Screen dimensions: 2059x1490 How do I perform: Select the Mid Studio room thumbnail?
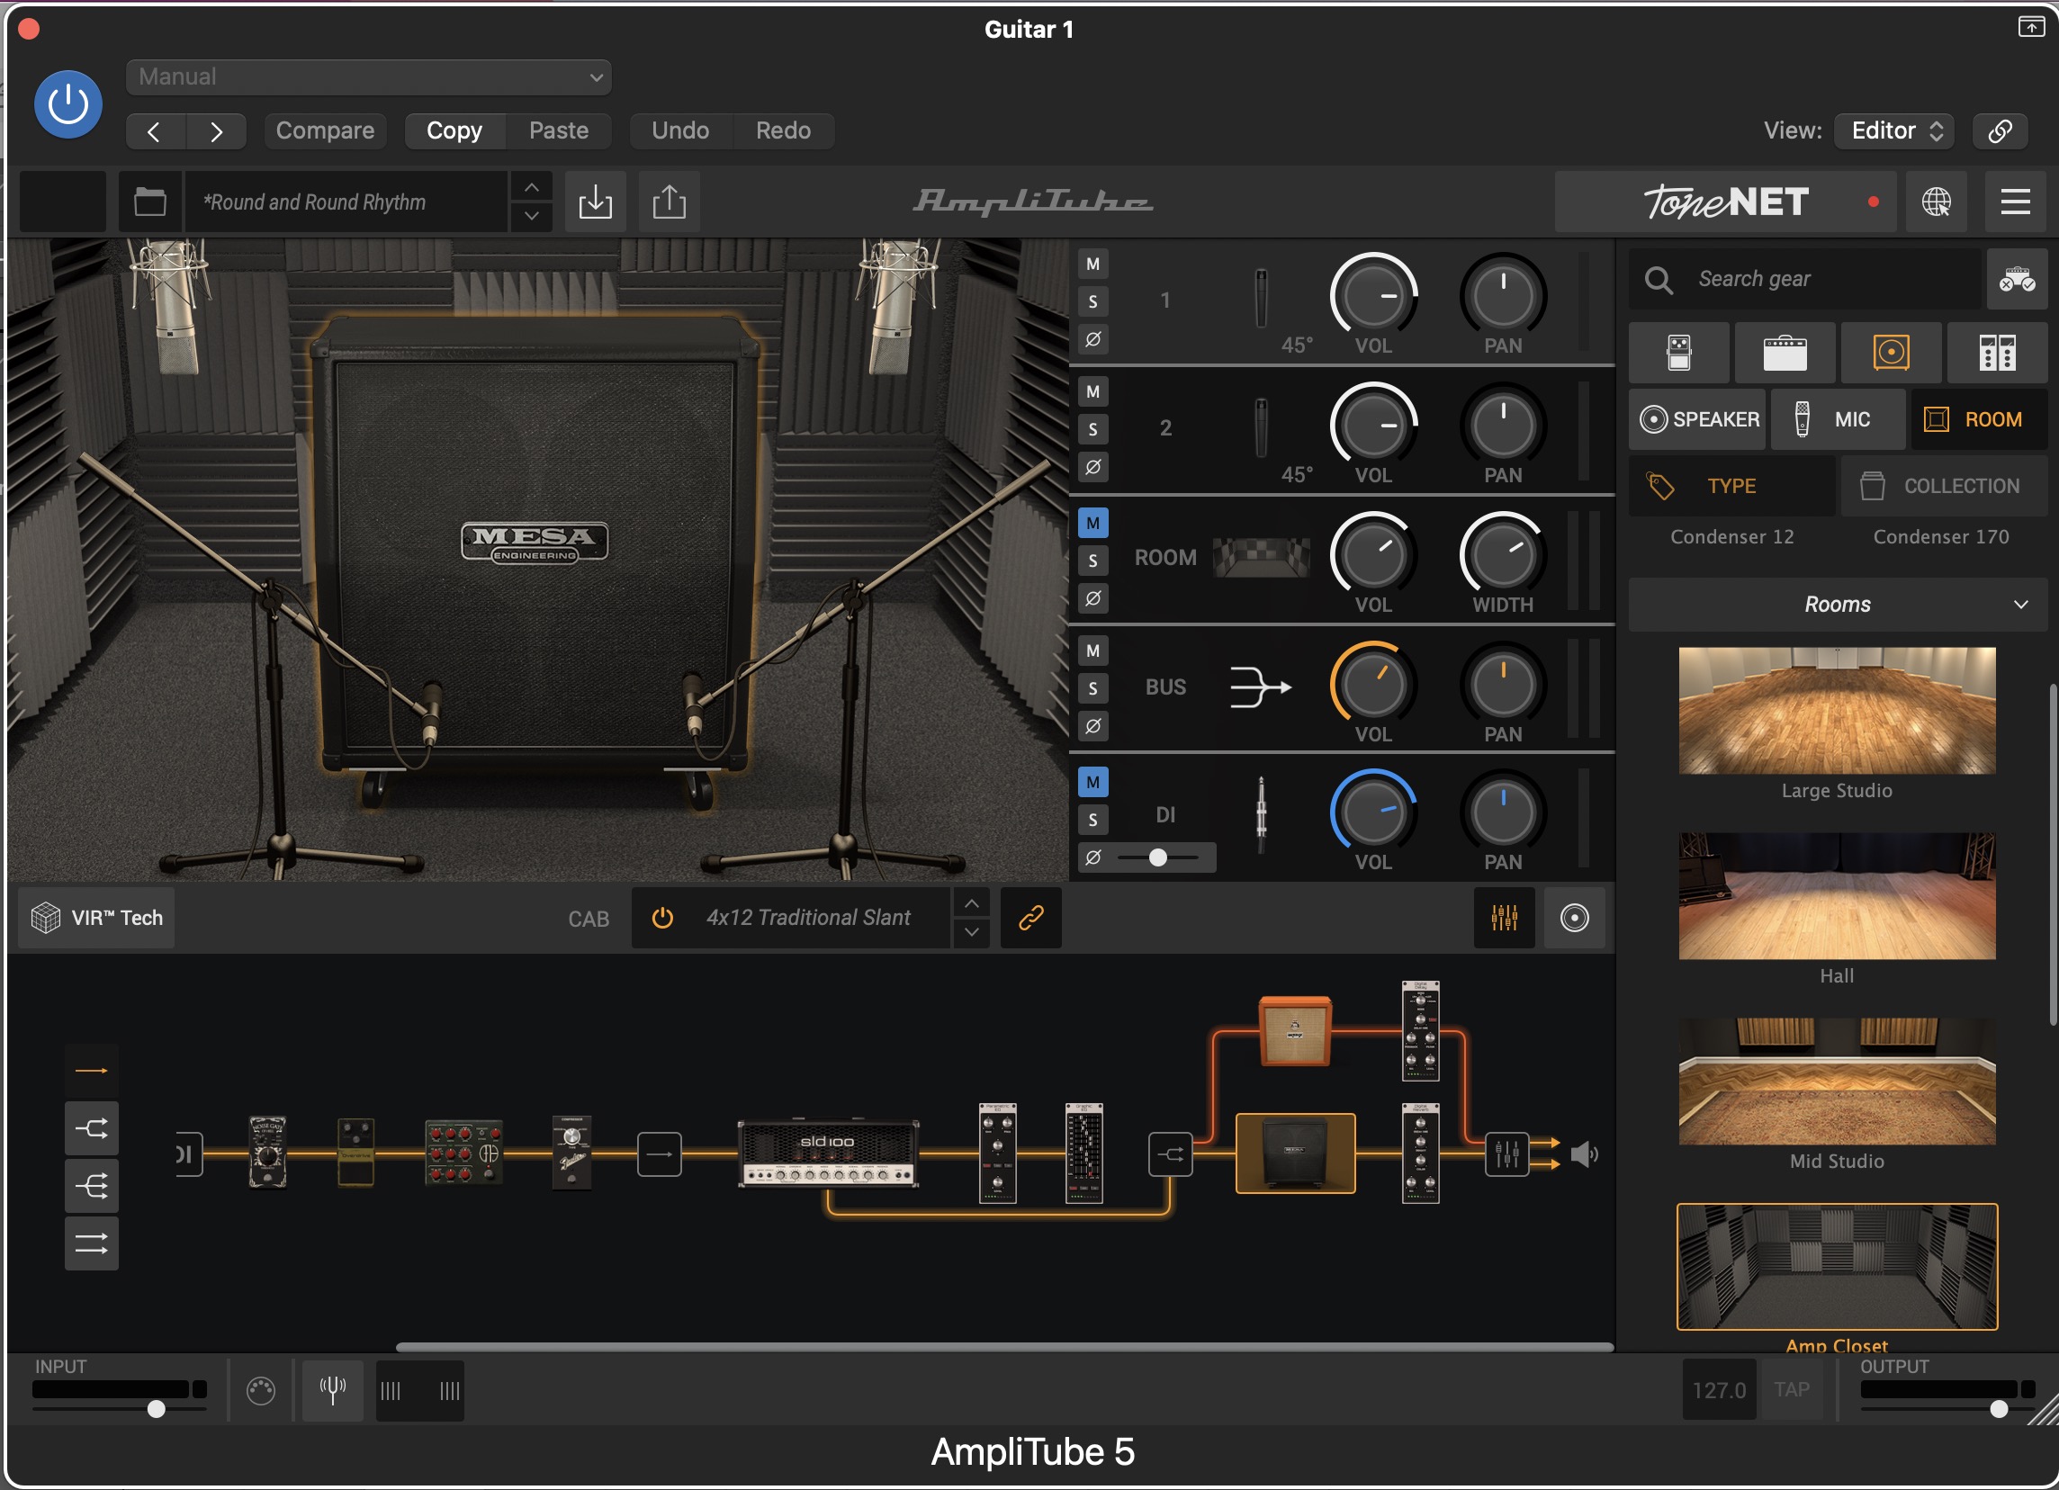[1837, 1081]
